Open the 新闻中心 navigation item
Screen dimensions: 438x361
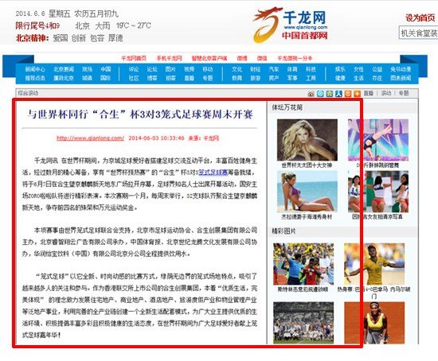point(35,69)
